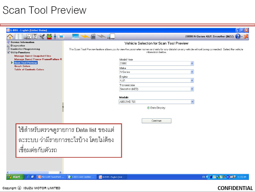Open Graph Colors utility
The height and width of the screenshot is (192, 255).
click(22, 66)
